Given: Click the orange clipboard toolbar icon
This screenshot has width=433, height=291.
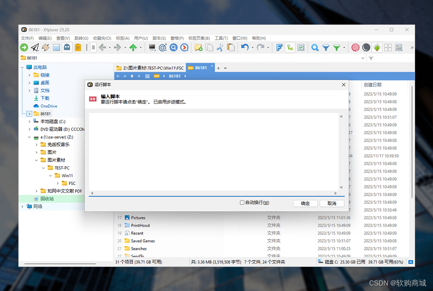Looking at the screenshot, I should (78, 47).
